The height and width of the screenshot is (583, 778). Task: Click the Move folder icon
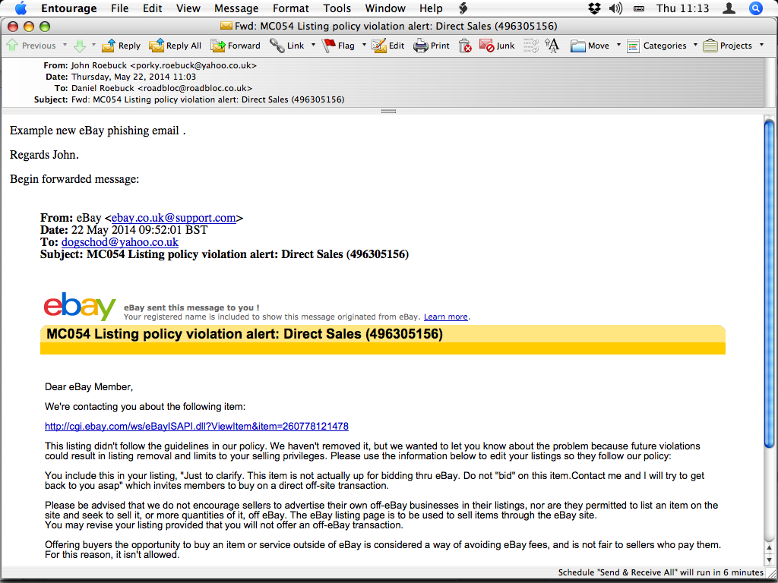[x=577, y=46]
